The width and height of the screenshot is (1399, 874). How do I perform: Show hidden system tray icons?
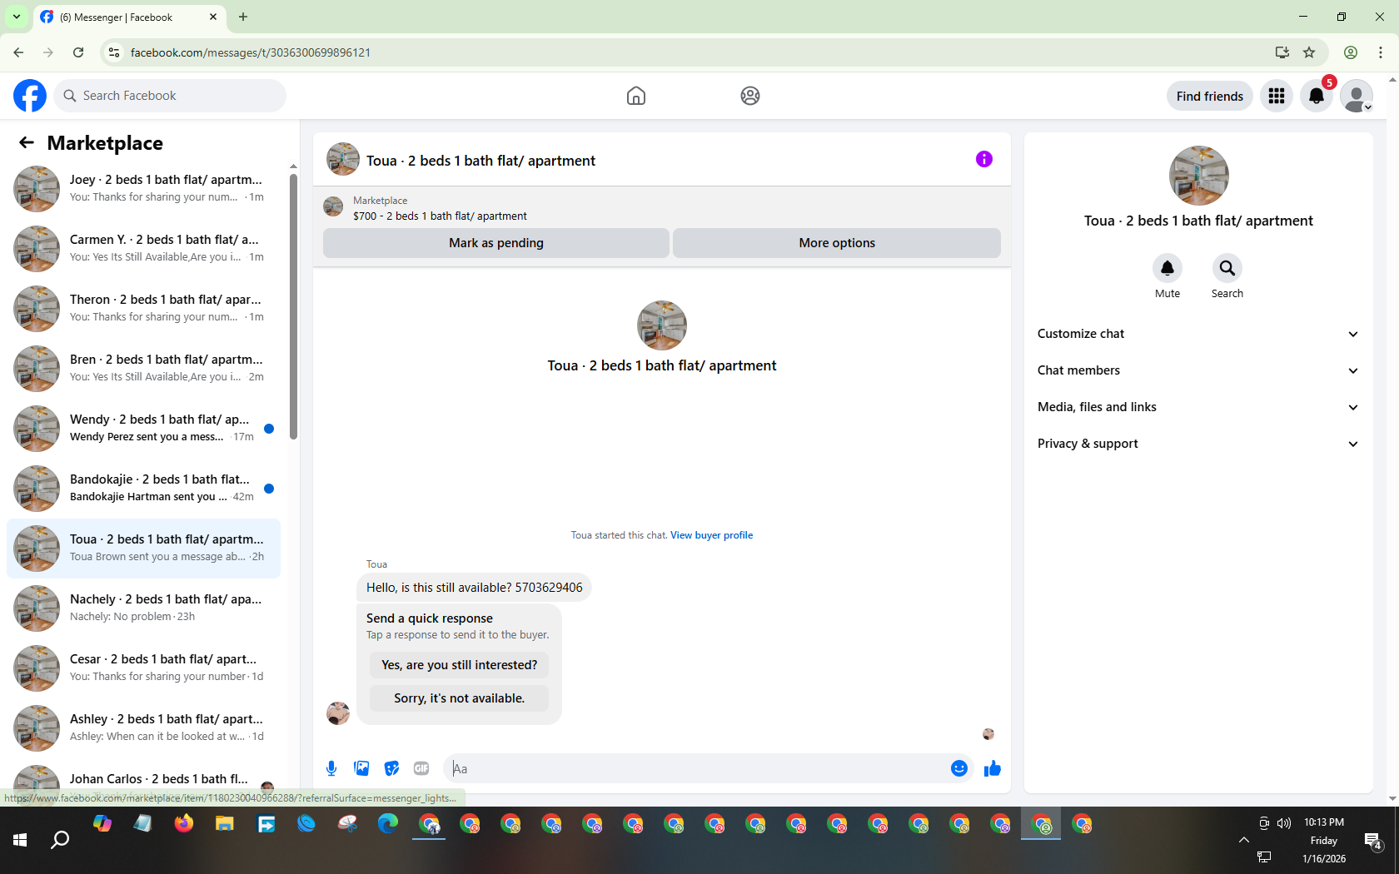click(1244, 840)
